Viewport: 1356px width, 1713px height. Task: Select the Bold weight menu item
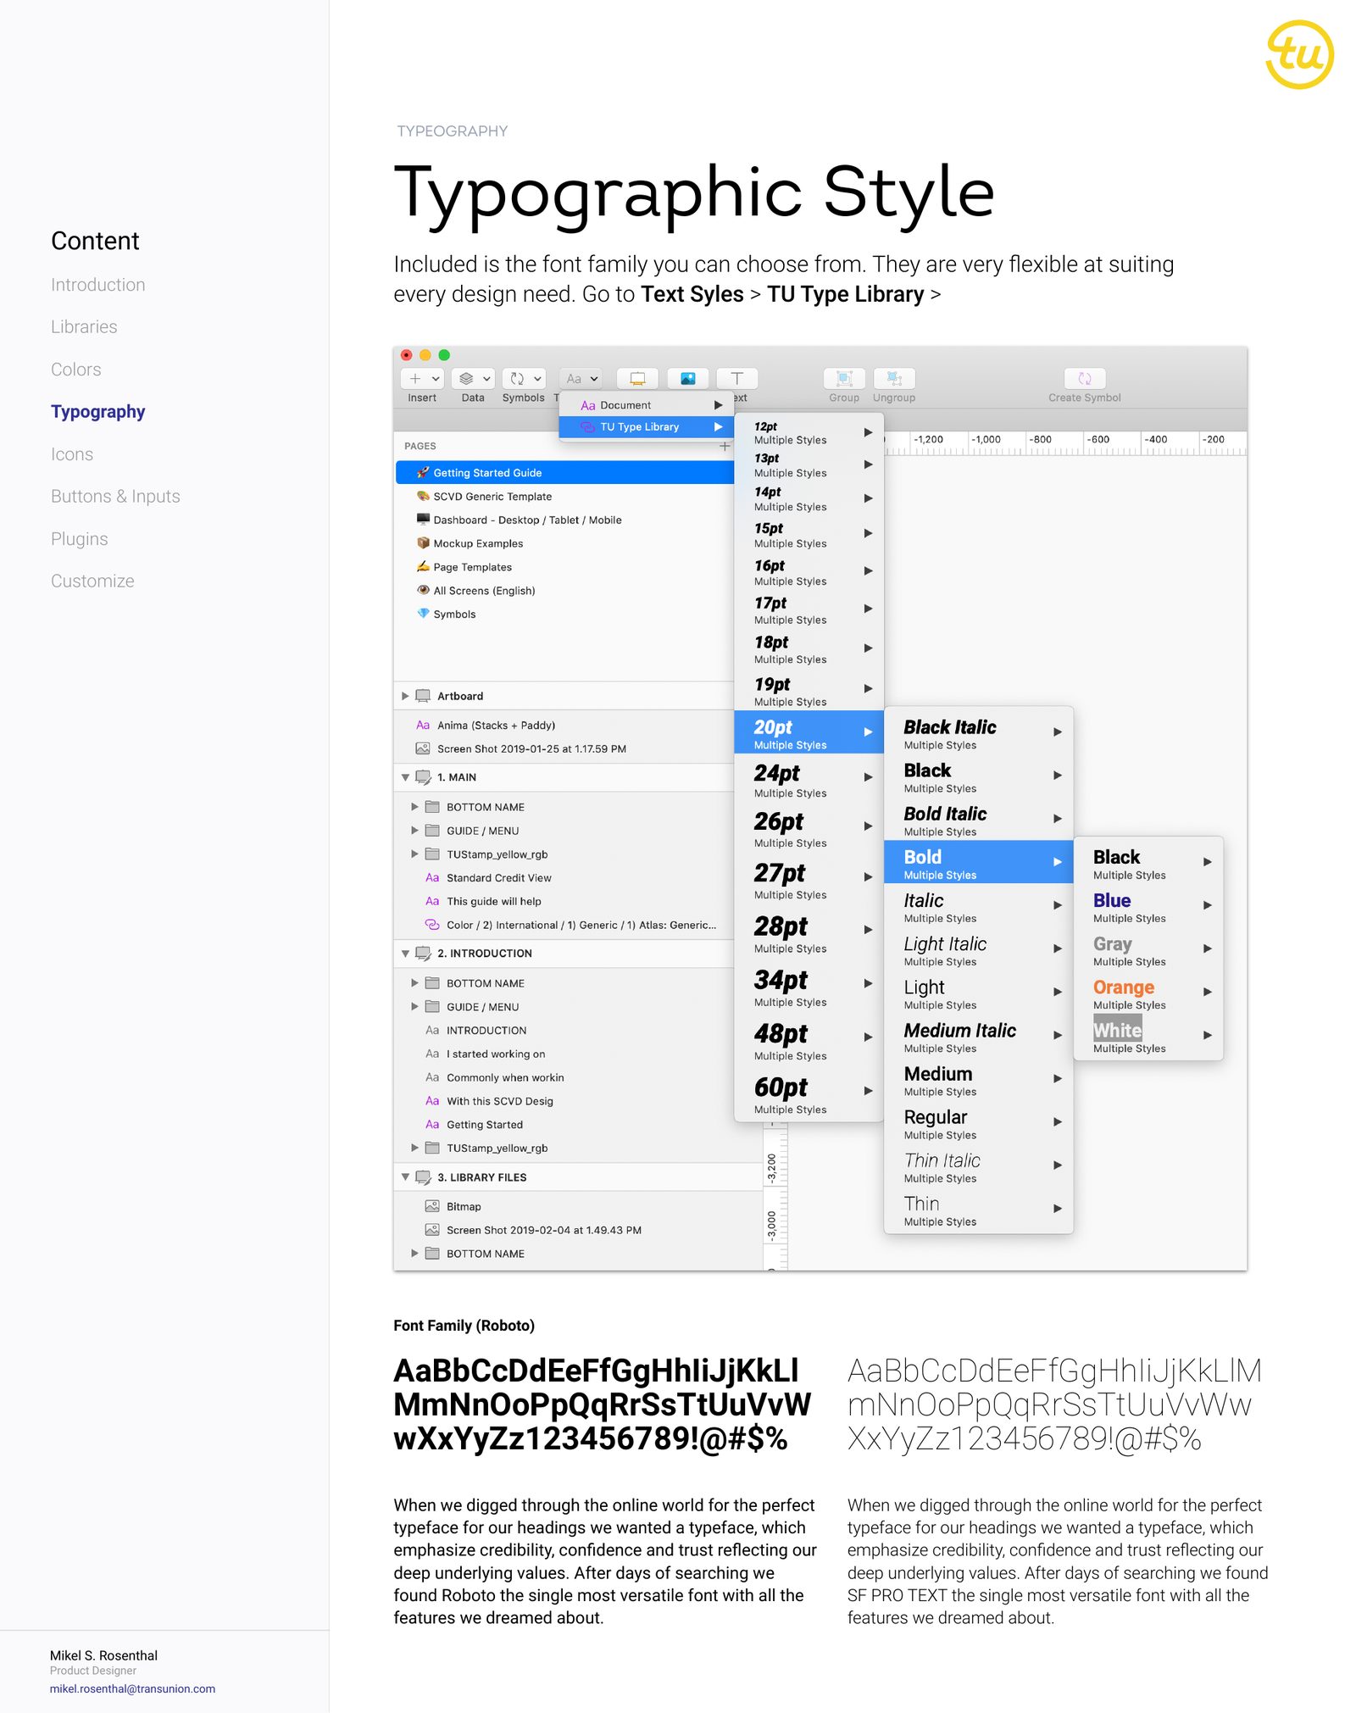[x=979, y=862]
